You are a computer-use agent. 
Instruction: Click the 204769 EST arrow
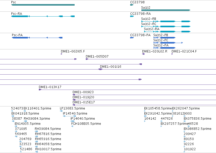[20, 142]
